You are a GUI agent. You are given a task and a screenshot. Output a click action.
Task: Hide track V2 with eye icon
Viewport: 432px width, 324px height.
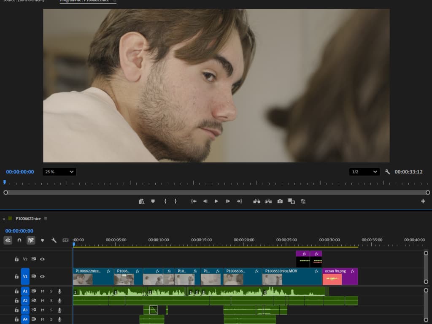pos(42,259)
